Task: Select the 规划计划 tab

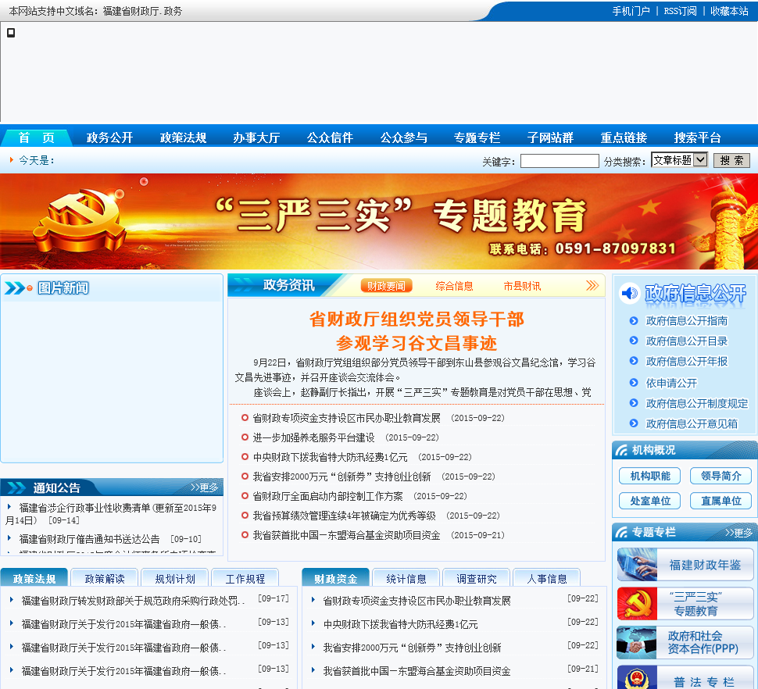Action: (175, 578)
